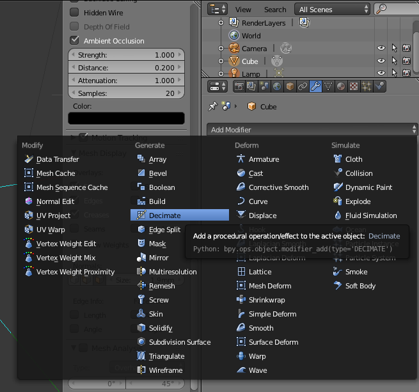Open the Scene properties tab icon
The image size is (419, 392).
(x=264, y=86)
